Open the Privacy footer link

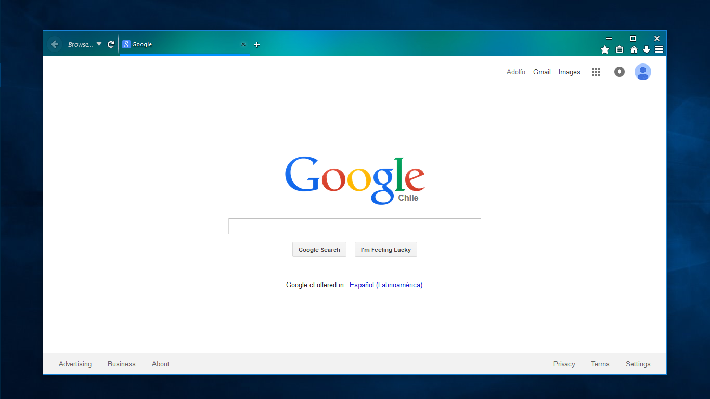pos(564,364)
